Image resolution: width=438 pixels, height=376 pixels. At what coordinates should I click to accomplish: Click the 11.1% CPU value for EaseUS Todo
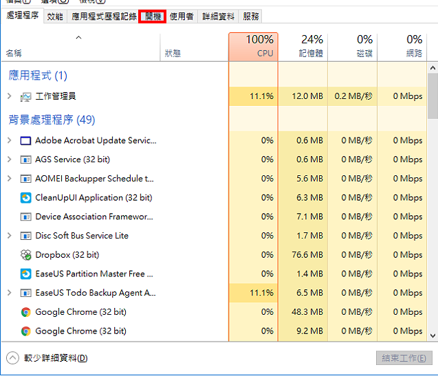262,292
